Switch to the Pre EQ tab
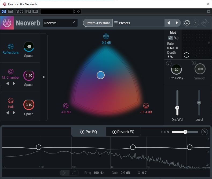 pos(89,132)
